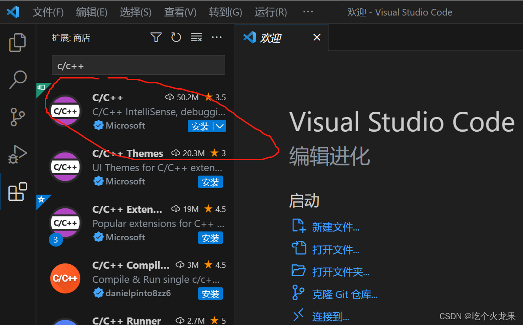Click 'Popular extensions for C++' description
The height and width of the screenshot is (325, 523).
pos(158,224)
